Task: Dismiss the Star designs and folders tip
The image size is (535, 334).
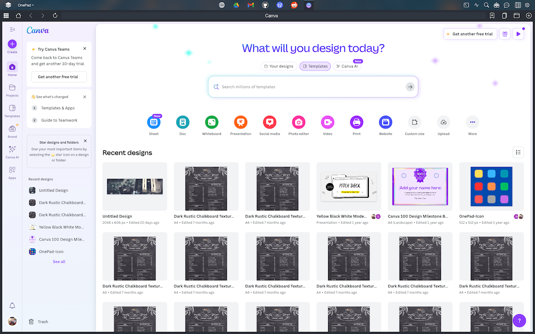Action: pyautogui.click(x=85, y=141)
